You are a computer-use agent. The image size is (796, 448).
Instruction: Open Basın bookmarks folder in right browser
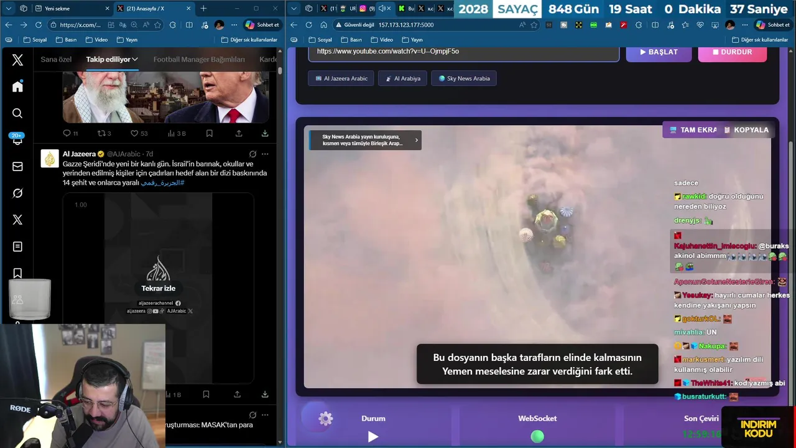(351, 40)
